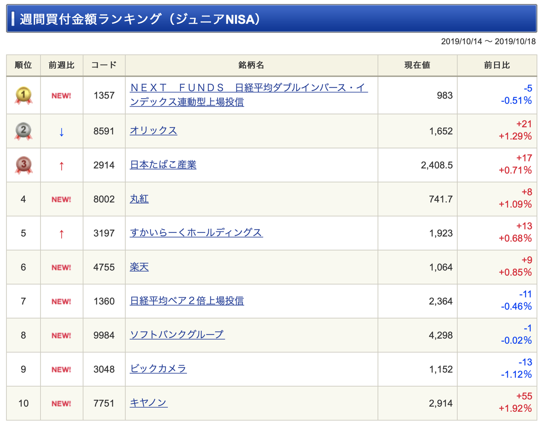This screenshot has width=540, height=426.
Task: Click the red up arrow for 日本たばこ産業
Action: tap(62, 166)
